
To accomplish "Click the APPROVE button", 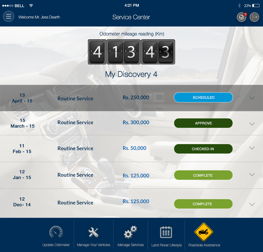I will click(203, 123).
